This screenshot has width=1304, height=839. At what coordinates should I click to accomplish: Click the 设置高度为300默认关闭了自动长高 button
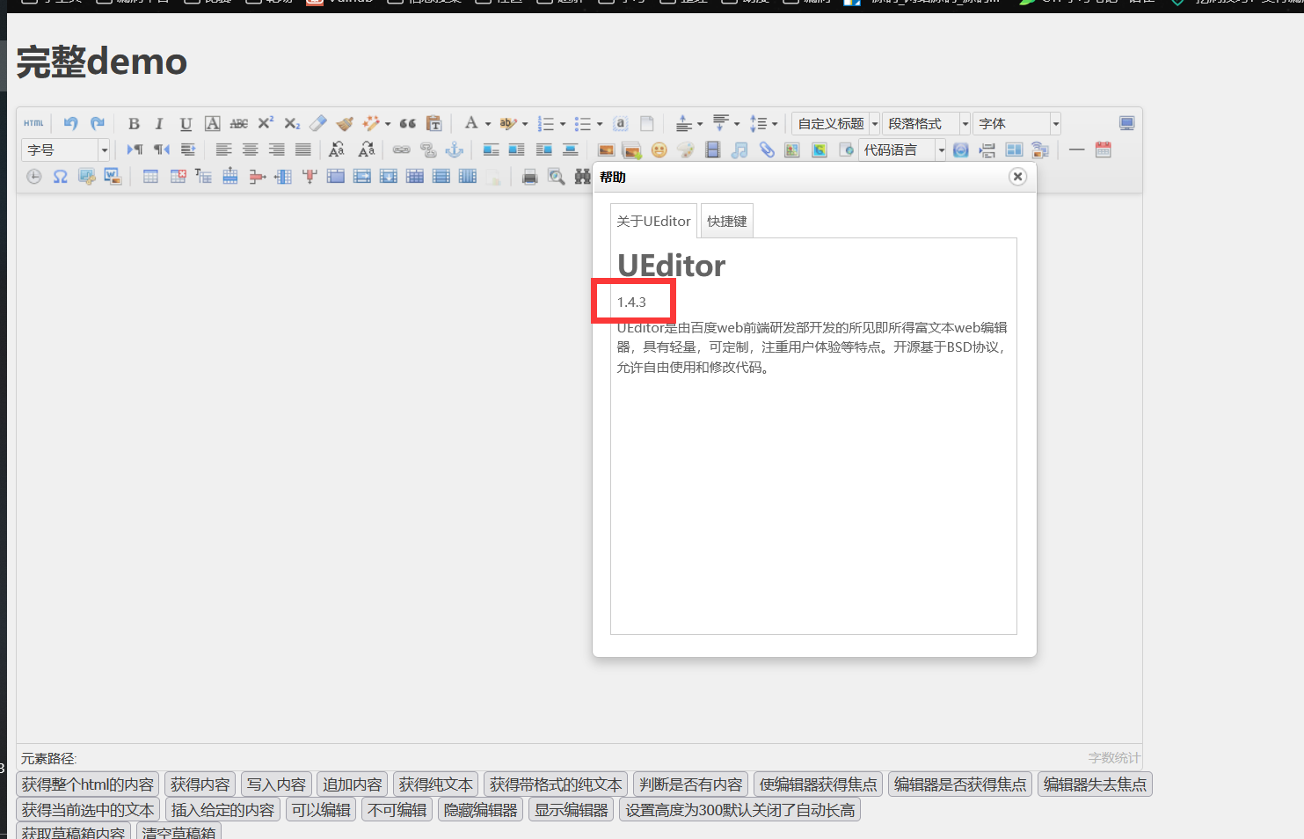[740, 810]
